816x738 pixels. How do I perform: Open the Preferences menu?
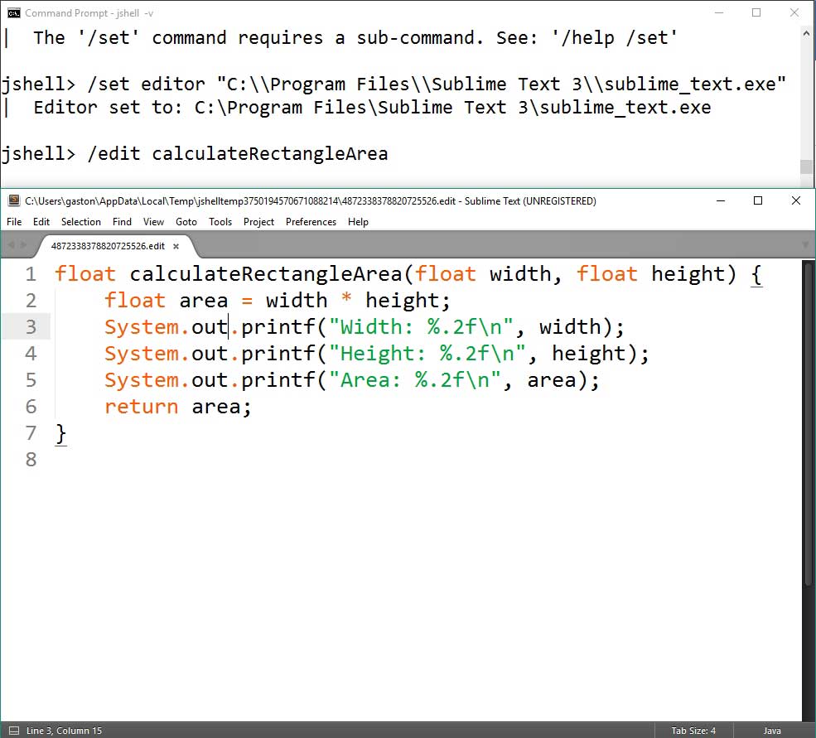[311, 222]
